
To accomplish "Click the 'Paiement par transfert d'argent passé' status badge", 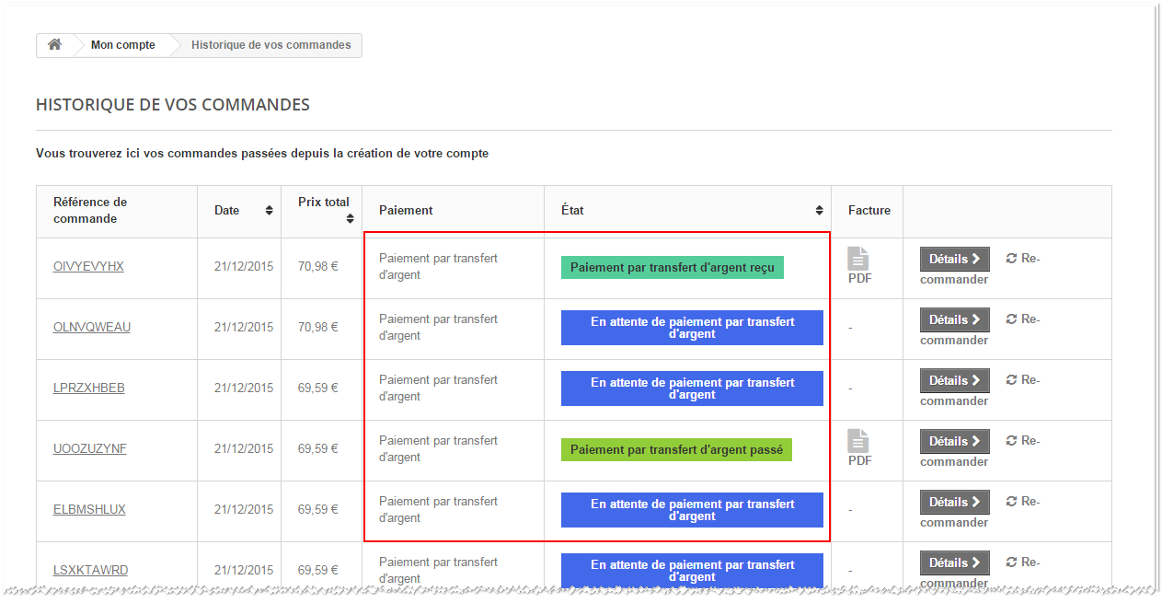I will pyautogui.click(x=676, y=450).
